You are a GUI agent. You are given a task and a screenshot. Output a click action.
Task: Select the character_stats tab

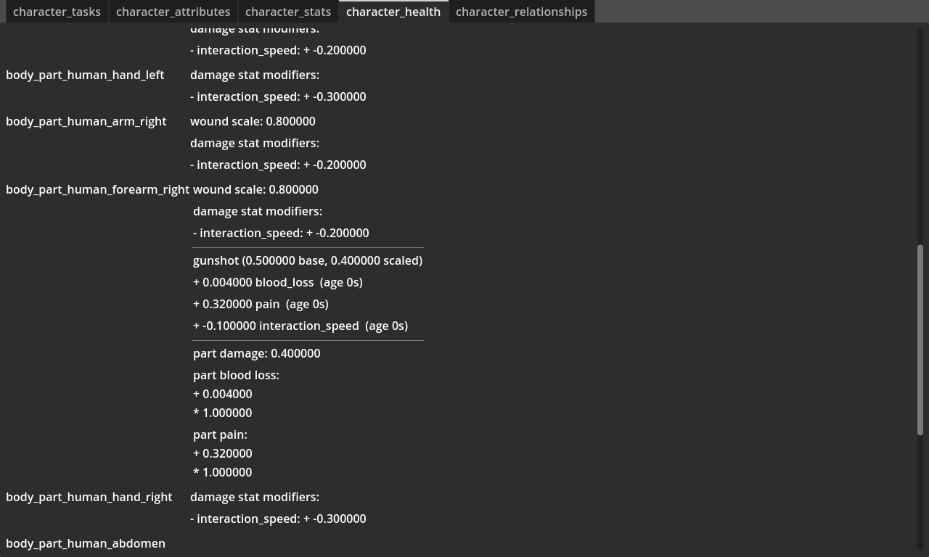point(287,12)
